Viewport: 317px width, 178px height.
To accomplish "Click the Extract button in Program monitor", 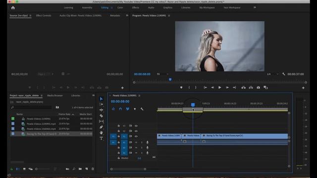I will click(251, 88).
